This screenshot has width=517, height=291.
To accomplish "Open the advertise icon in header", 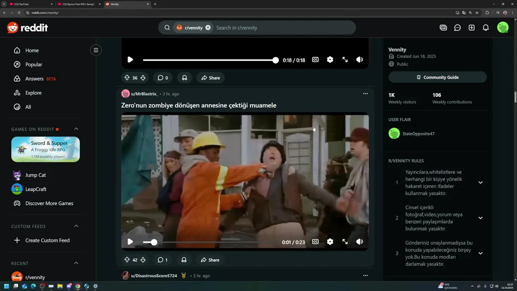I will pos(443,27).
